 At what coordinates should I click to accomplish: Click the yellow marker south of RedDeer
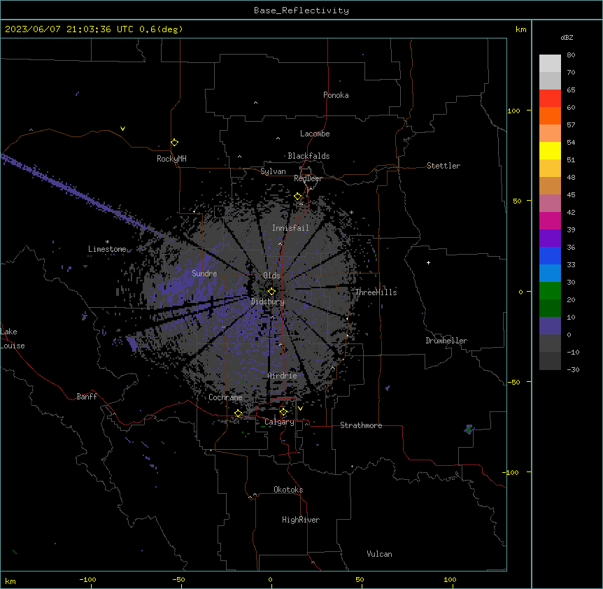coord(298,197)
